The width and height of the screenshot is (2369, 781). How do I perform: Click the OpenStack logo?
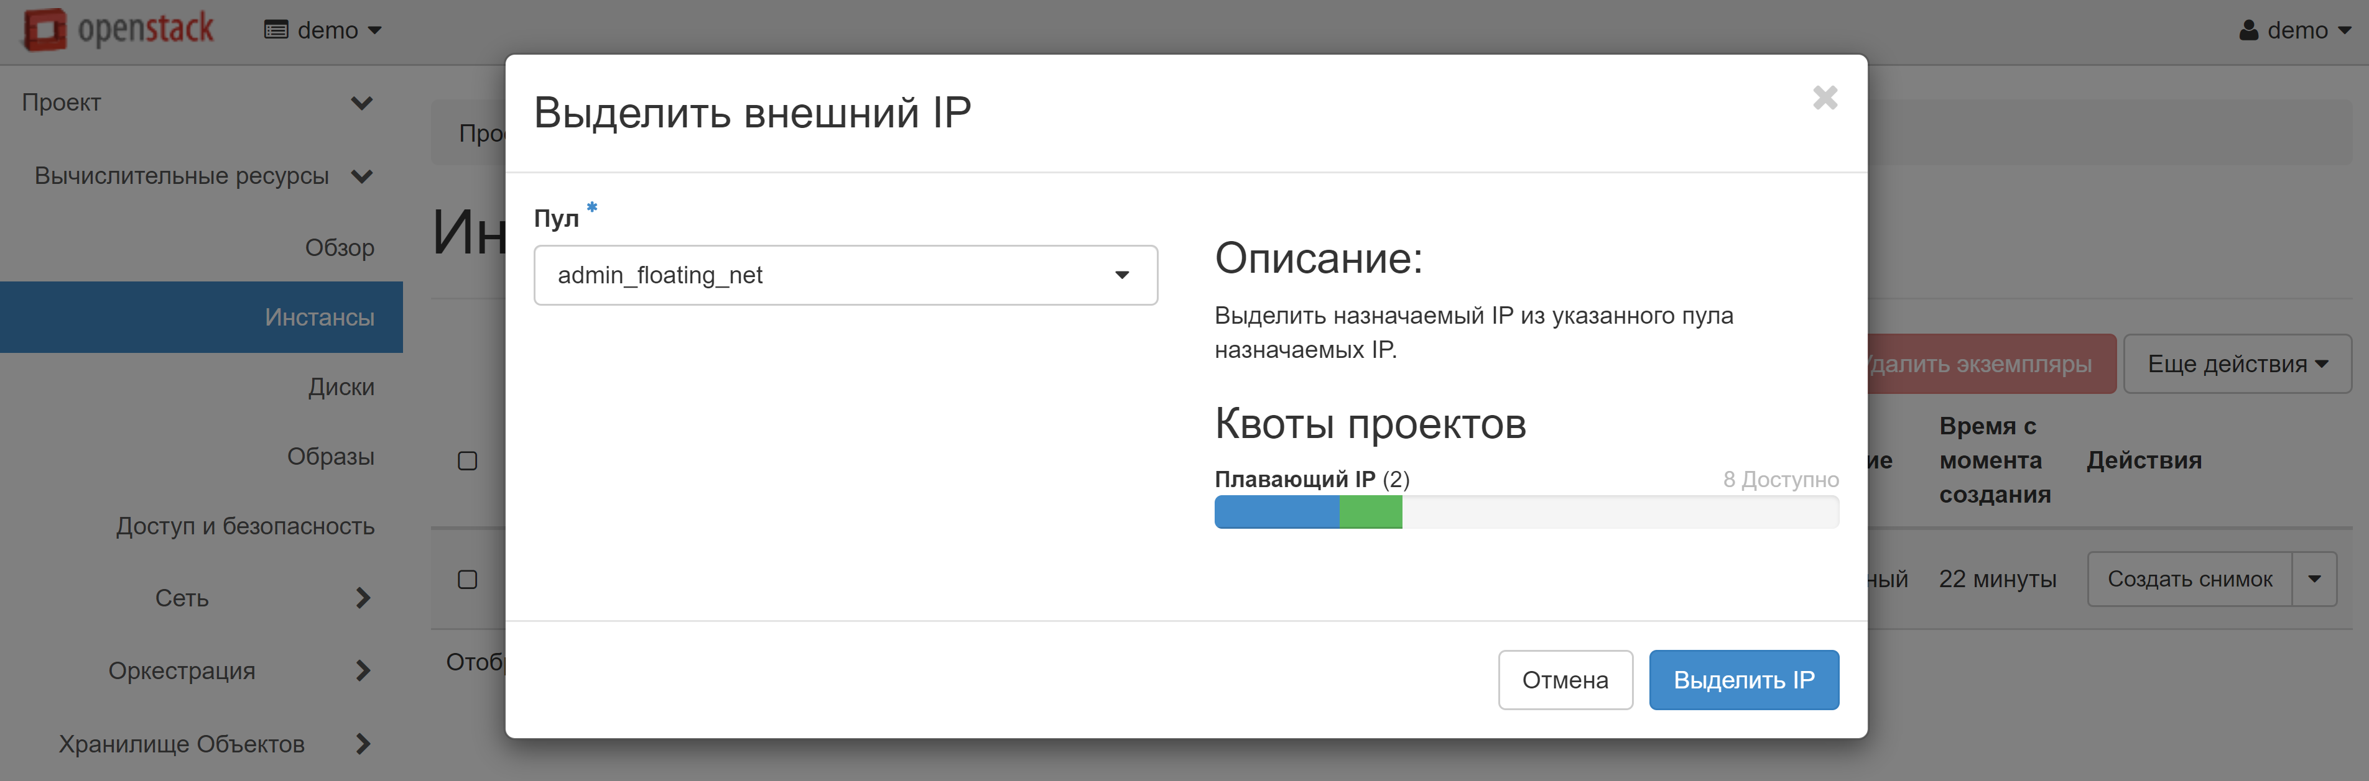[x=119, y=29]
